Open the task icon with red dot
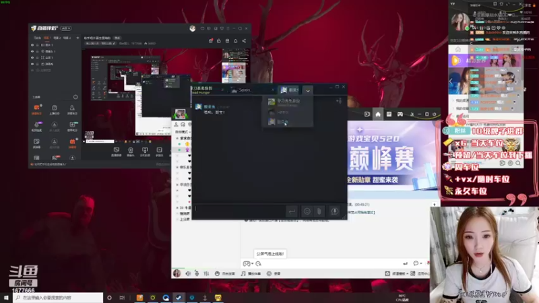The image size is (539, 303). point(210,41)
